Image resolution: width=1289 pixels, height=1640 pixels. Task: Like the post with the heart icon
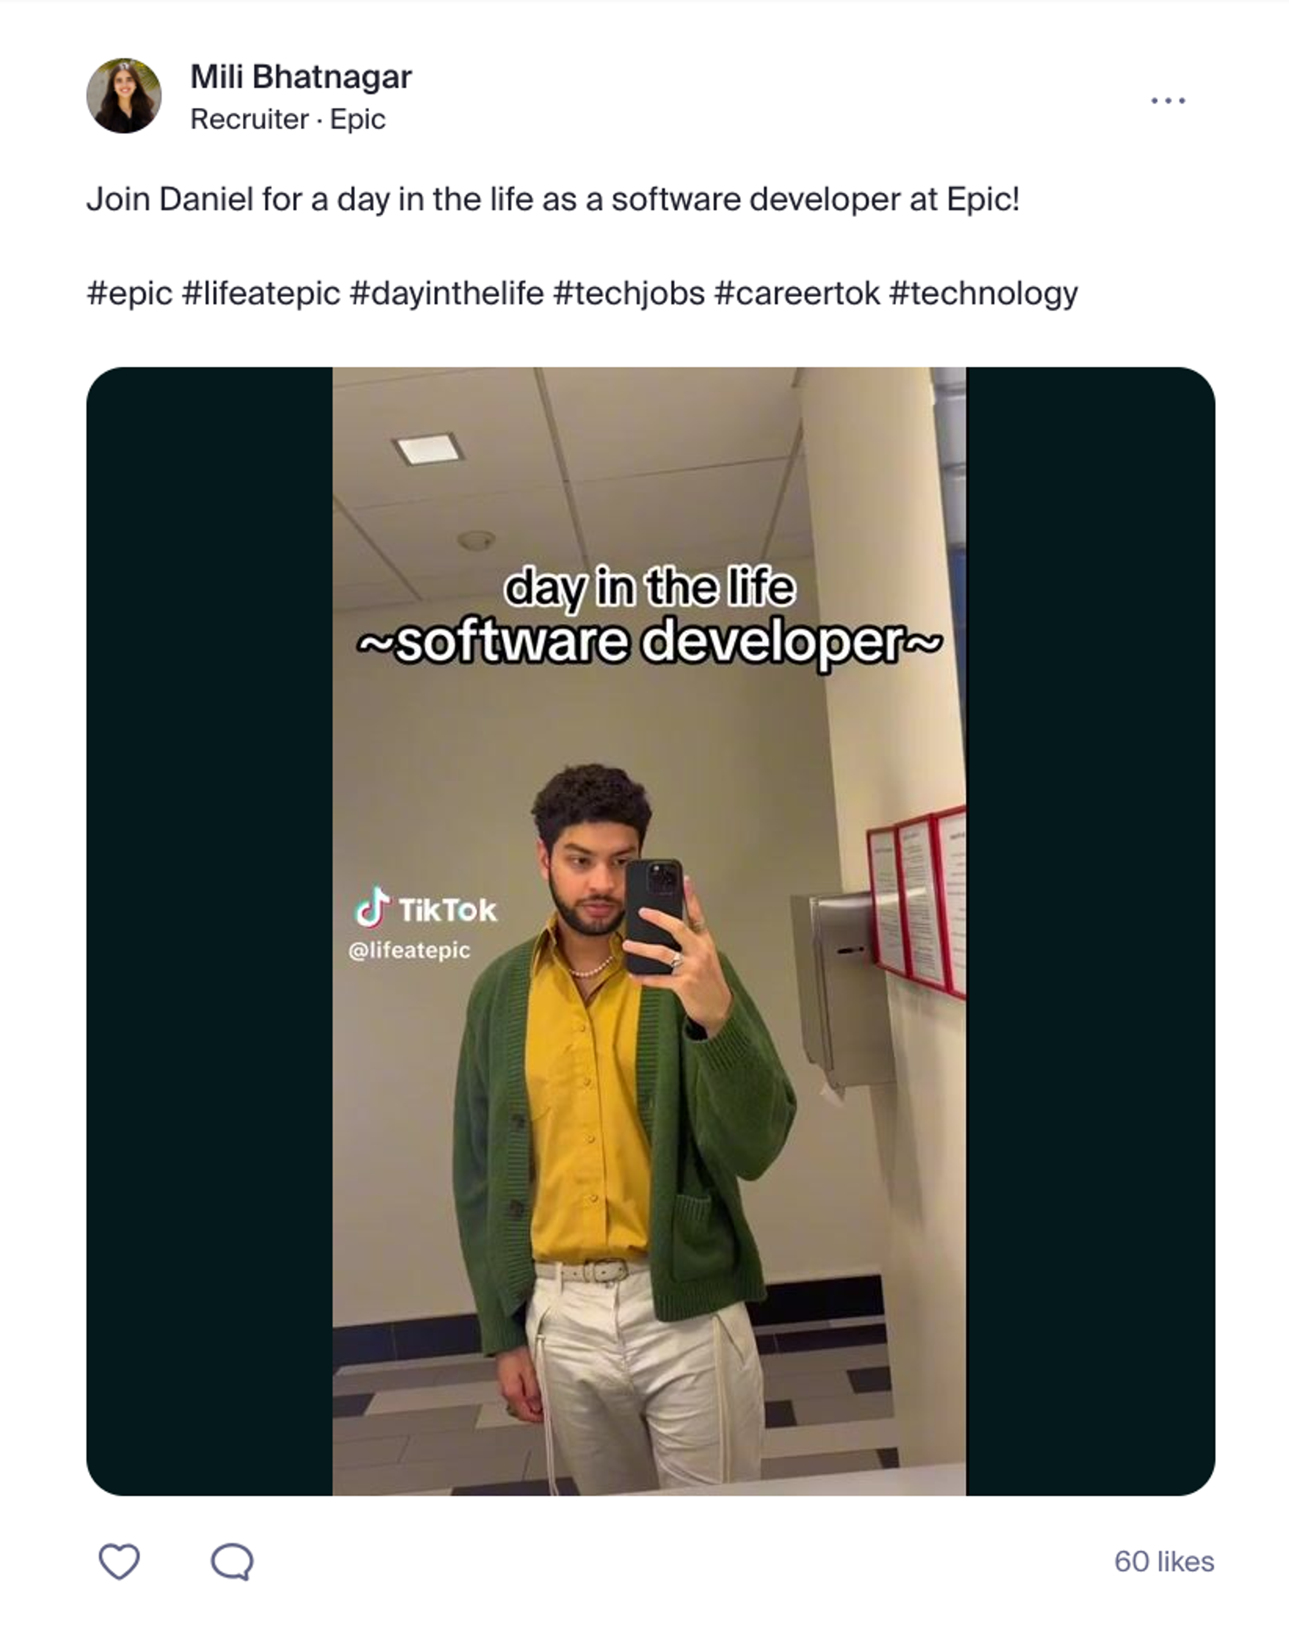(x=119, y=1561)
